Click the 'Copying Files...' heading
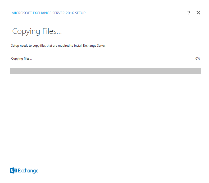 (37, 31)
